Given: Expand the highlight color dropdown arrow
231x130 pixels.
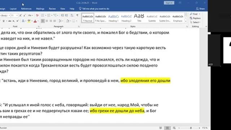Looking at the screenshot, I should click(32, 21).
